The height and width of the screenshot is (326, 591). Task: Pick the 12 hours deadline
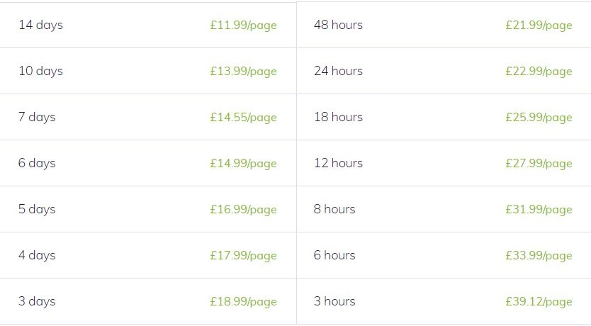[444, 163]
